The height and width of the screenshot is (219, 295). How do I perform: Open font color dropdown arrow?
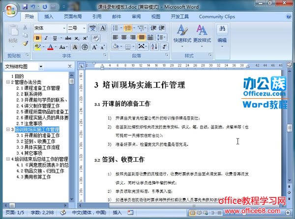[56, 47]
